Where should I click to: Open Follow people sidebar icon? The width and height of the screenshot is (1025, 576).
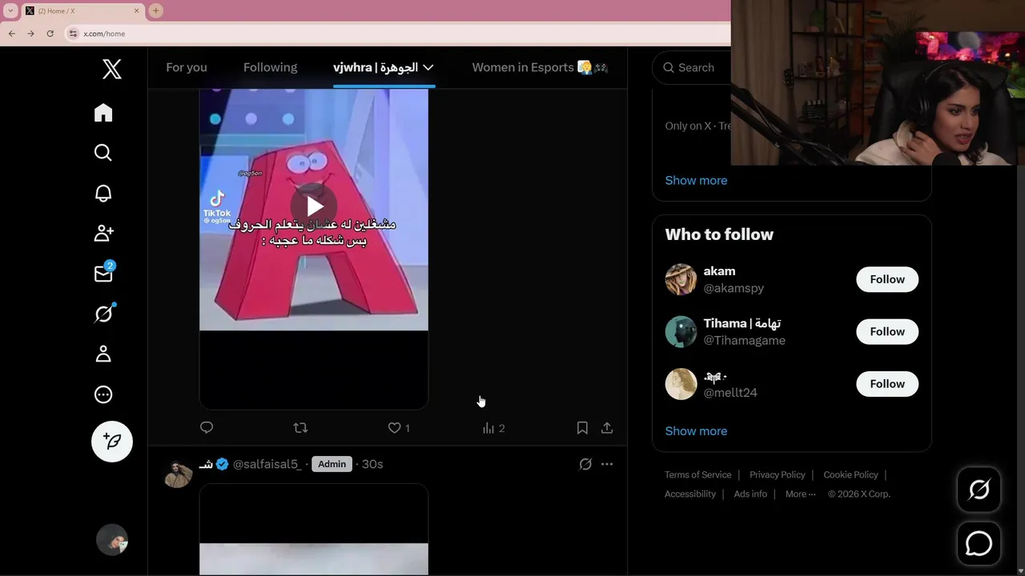point(103,234)
